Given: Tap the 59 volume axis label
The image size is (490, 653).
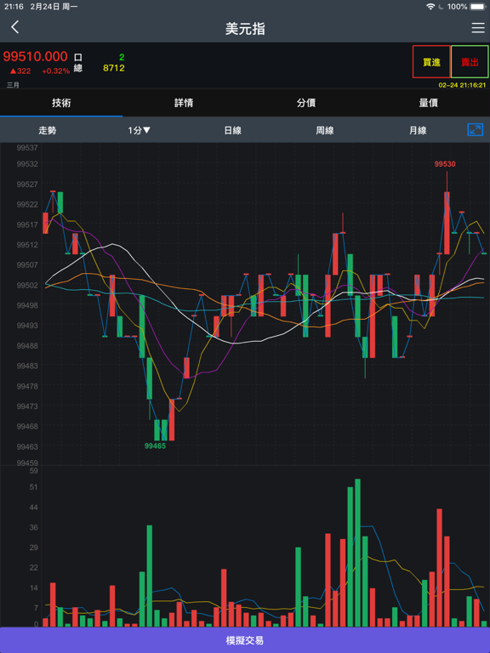Looking at the screenshot, I should [34, 471].
